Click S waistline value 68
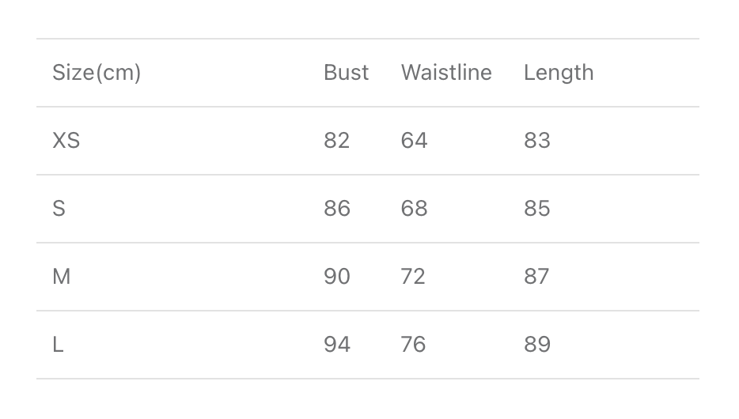 (414, 209)
